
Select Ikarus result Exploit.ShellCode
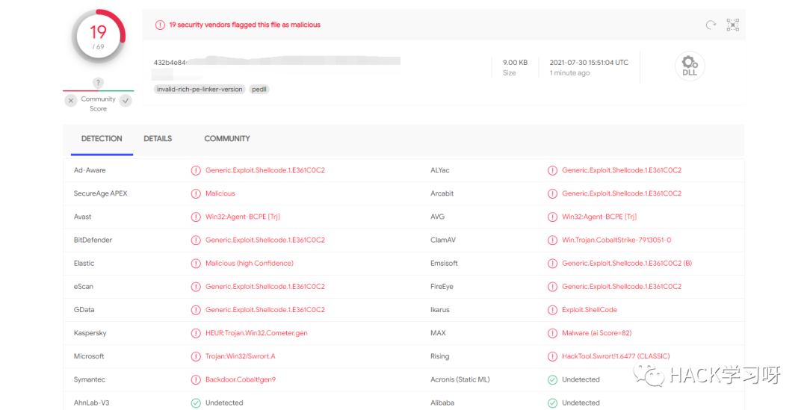pyautogui.click(x=590, y=310)
